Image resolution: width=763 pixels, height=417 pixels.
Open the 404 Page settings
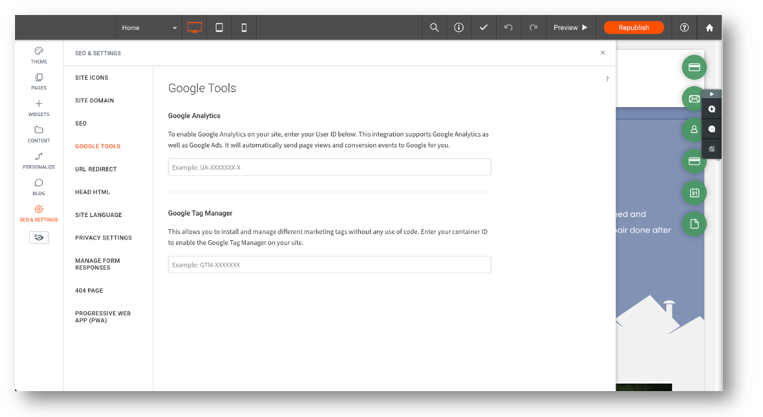(x=89, y=291)
